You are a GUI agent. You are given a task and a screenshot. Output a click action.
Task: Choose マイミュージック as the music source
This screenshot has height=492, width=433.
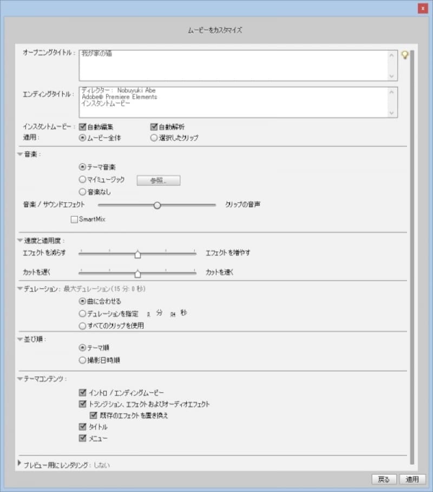click(x=82, y=180)
